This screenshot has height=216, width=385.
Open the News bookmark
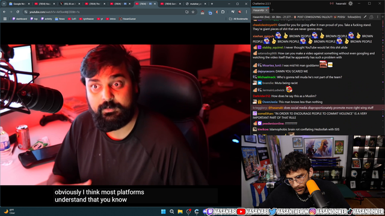click(60, 19)
